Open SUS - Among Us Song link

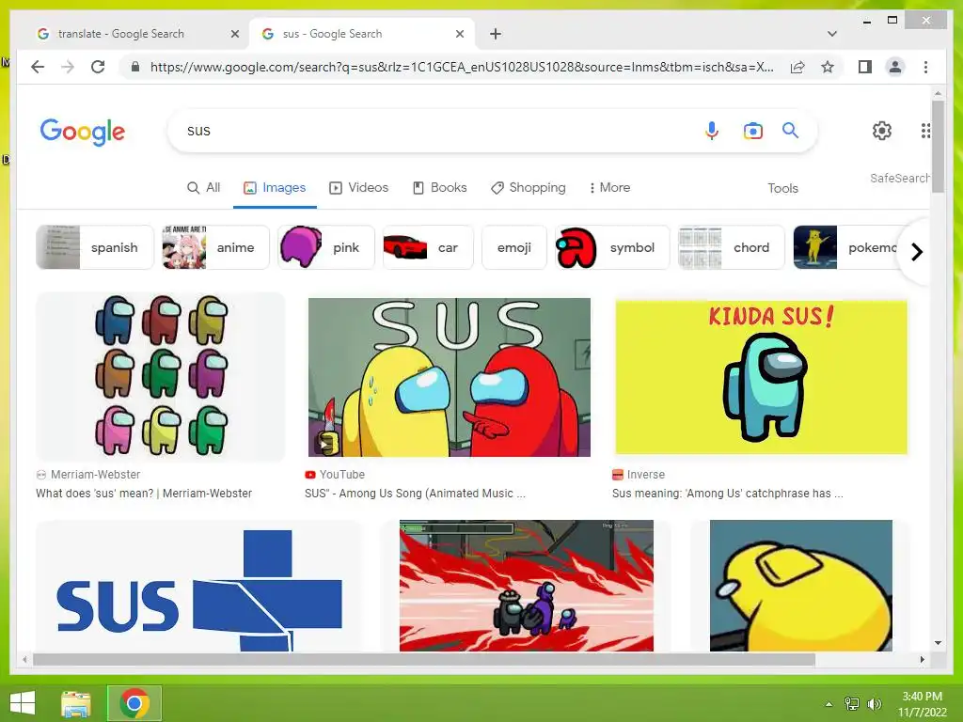pos(415,493)
